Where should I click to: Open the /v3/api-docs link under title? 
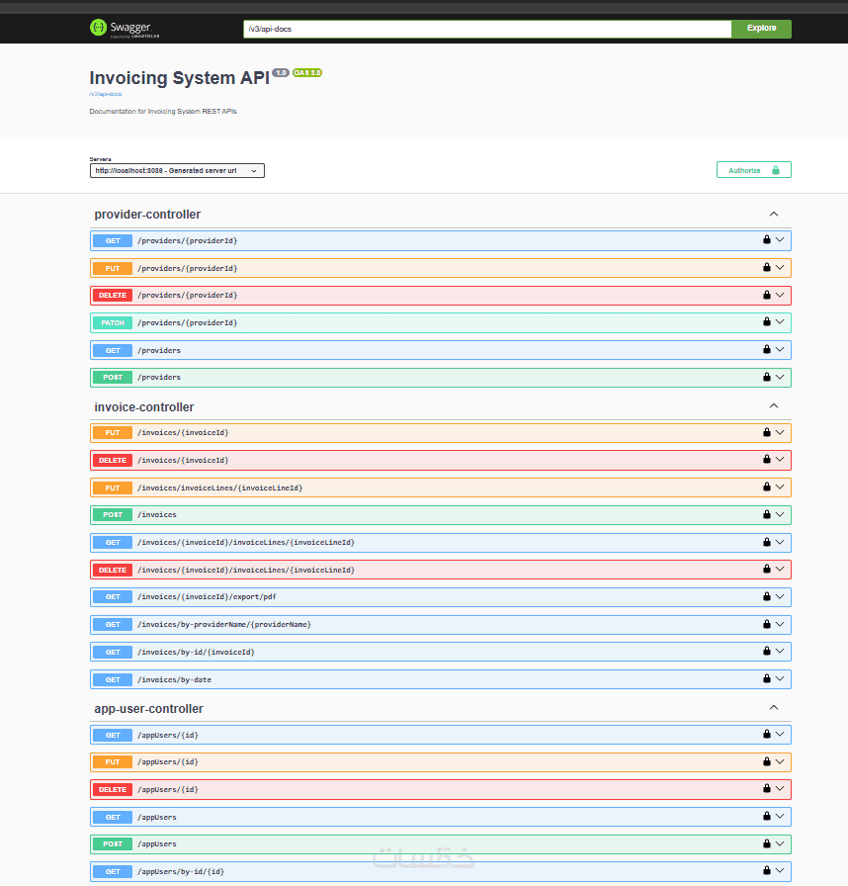coord(106,94)
